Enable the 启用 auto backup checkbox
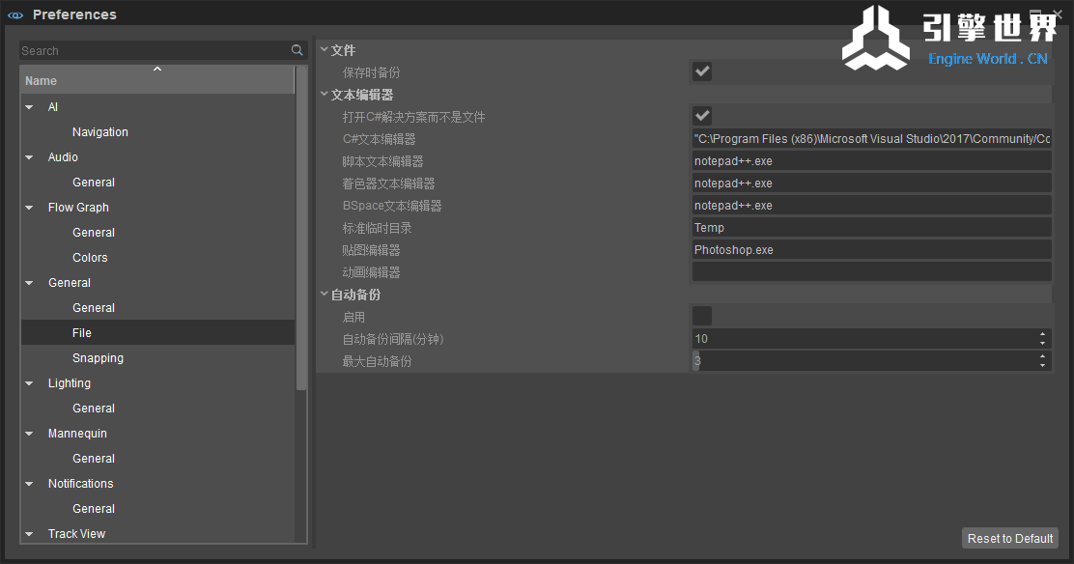This screenshot has width=1074, height=564. point(702,316)
